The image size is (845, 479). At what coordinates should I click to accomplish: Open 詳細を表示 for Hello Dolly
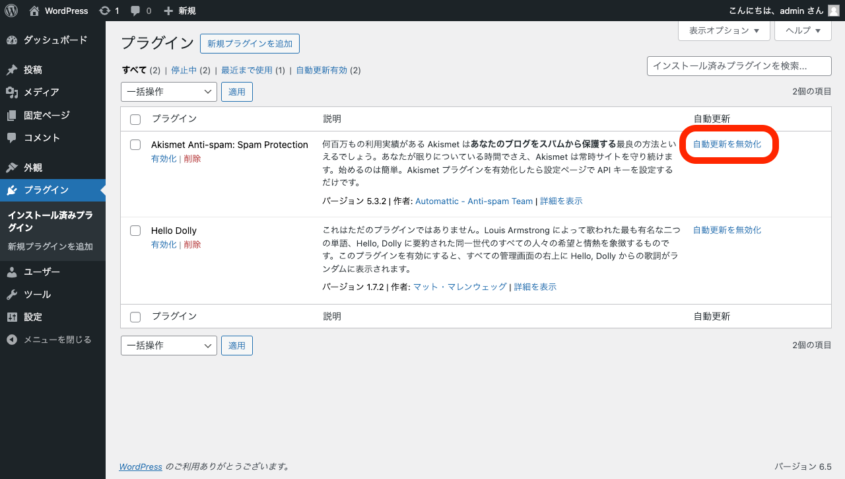pos(535,287)
